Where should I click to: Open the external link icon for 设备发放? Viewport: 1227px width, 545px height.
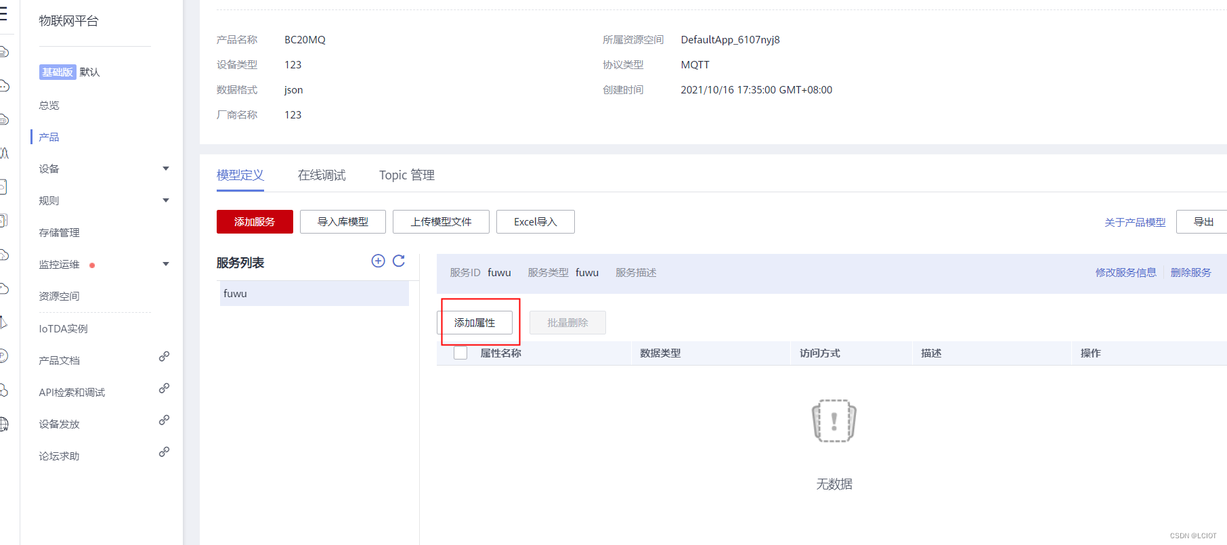pos(164,420)
